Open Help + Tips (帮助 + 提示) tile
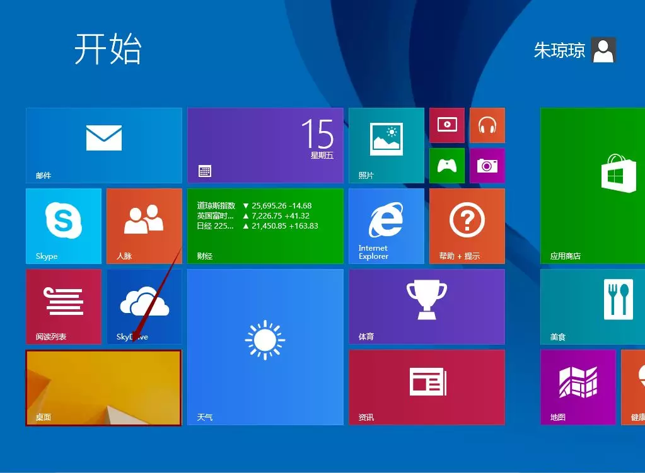Viewport: 645px width, 473px height. click(x=467, y=226)
